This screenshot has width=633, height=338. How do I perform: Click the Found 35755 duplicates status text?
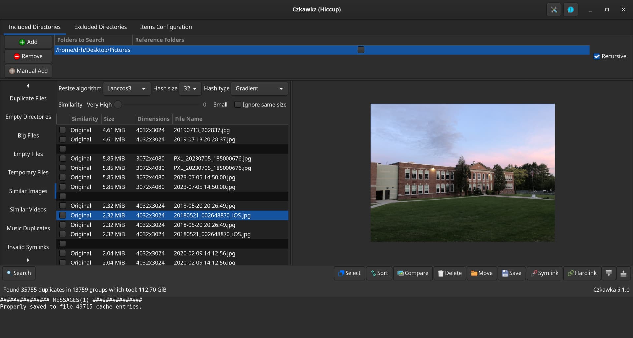pos(85,290)
